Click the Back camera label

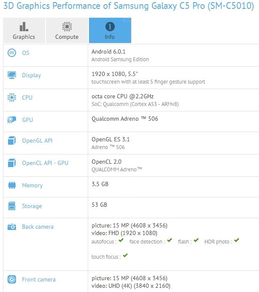coord(38,227)
